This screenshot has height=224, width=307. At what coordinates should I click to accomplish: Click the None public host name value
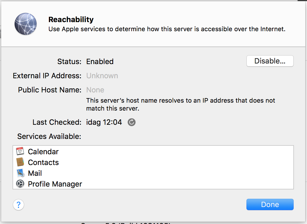[95, 90]
